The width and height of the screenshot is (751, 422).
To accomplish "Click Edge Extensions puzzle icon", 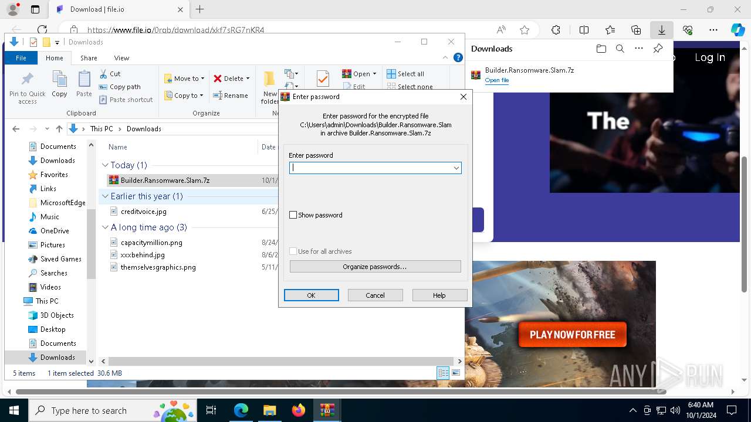I will click(556, 30).
